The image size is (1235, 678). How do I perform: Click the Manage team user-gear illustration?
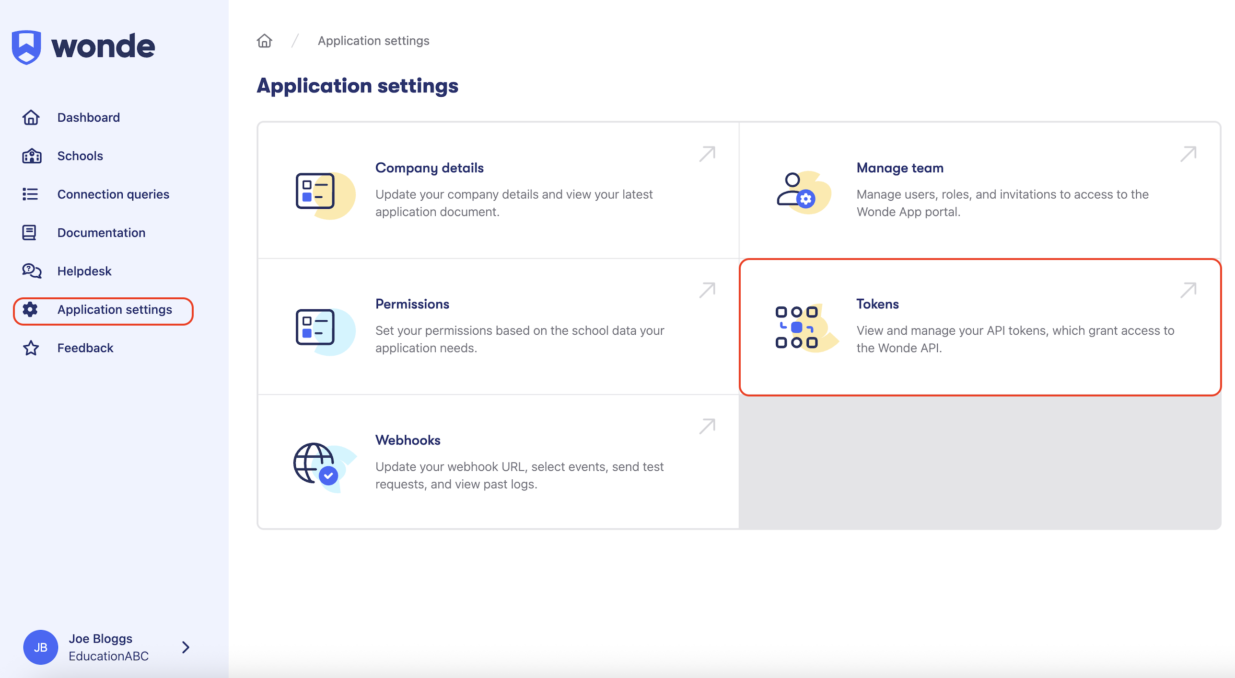coord(804,192)
